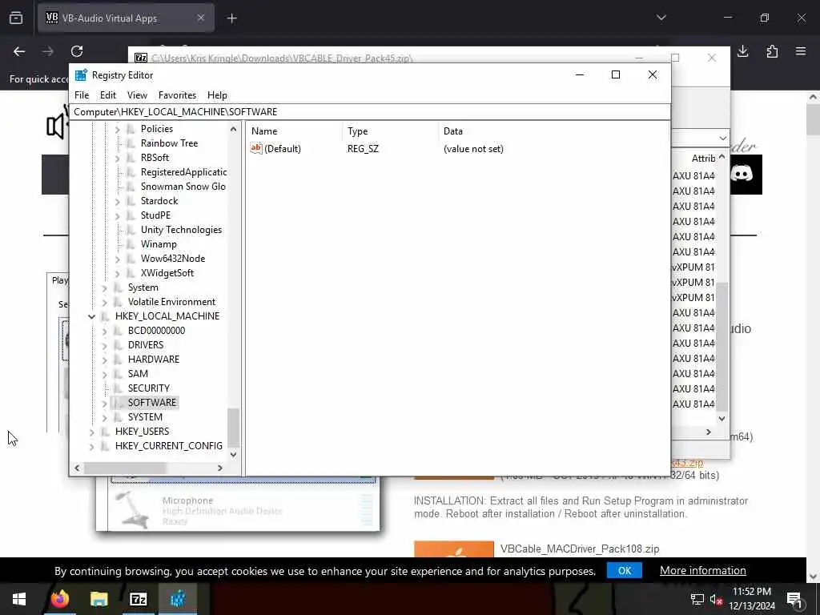Expand the Wow6432Node key
The height and width of the screenshot is (615, 820).
(x=117, y=259)
